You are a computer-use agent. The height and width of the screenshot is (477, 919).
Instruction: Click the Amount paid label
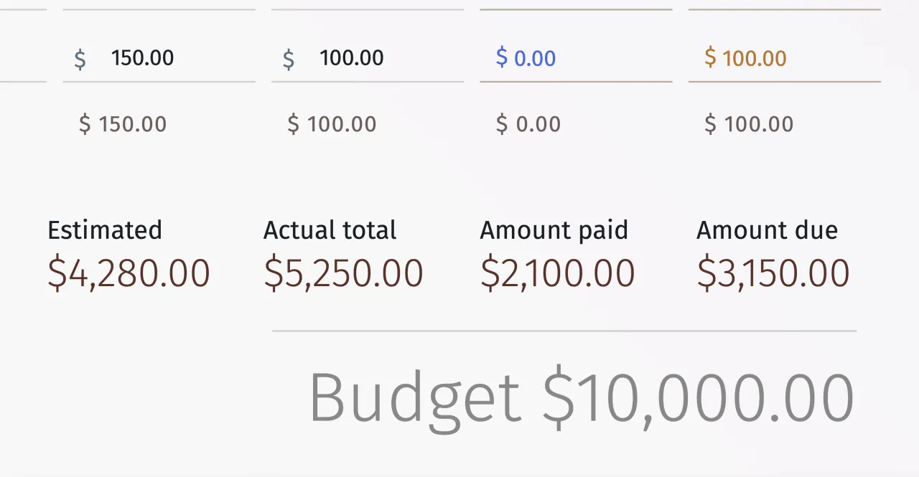coord(554,230)
